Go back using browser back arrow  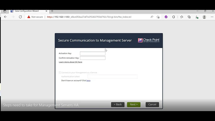pyautogui.click(x=5, y=17)
